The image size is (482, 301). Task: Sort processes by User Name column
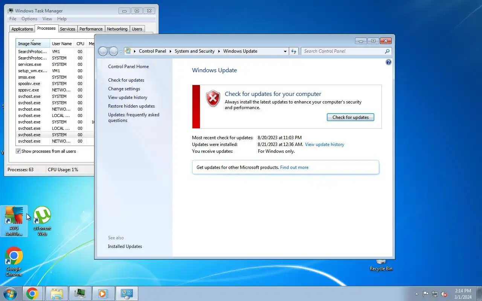tap(62, 44)
